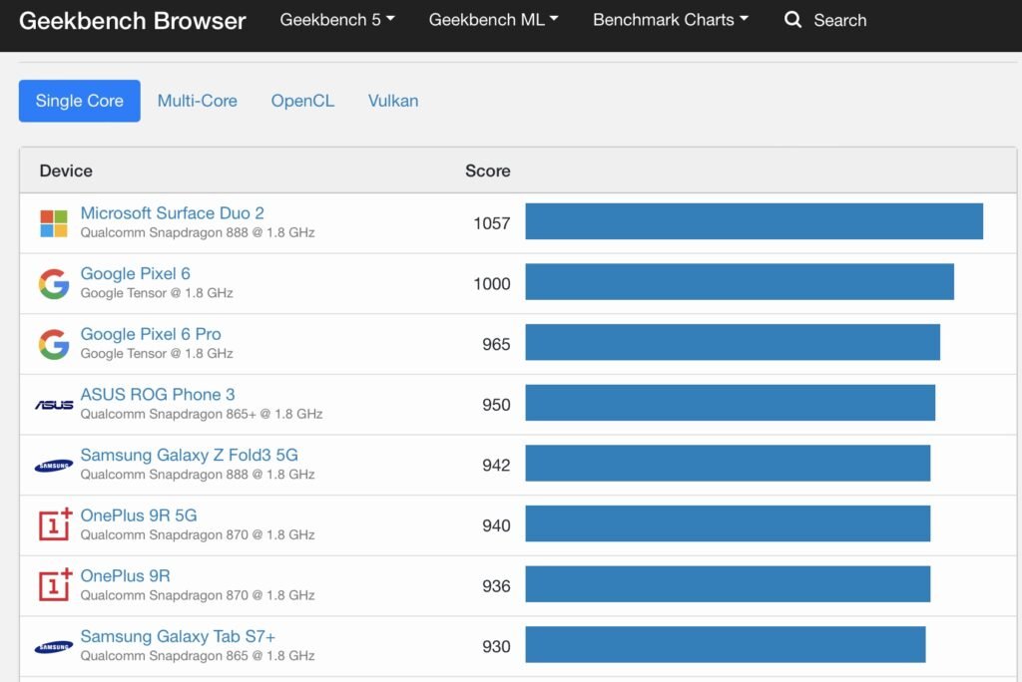Select the OpenCL tab
The image size is (1022, 682).
(x=302, y=101)
